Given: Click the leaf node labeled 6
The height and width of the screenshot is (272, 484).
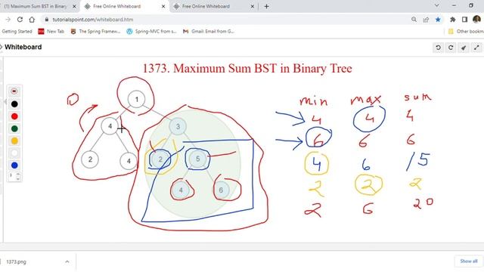Looking at the screenshot, I should point(221,190).
